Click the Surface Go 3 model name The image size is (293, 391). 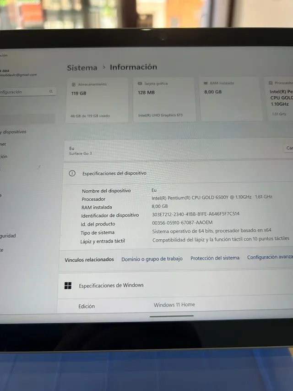(81, 154)
